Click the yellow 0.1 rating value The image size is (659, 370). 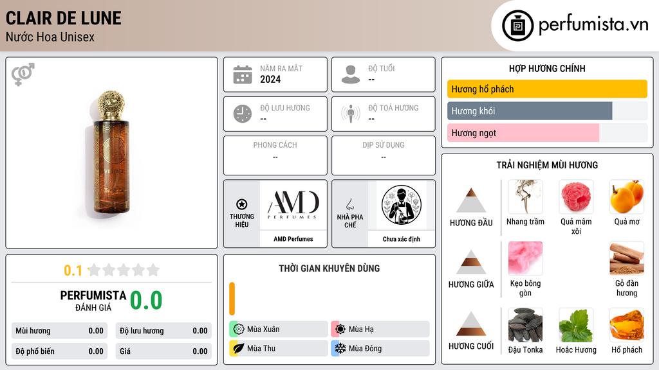coord(73,270)
